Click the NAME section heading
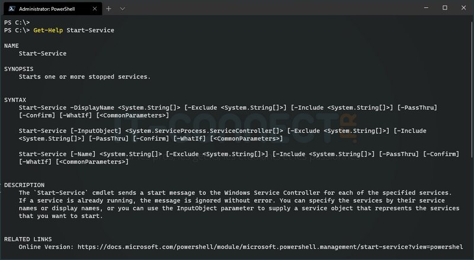Viewport: 474px width, 260px height. [12, 45]
